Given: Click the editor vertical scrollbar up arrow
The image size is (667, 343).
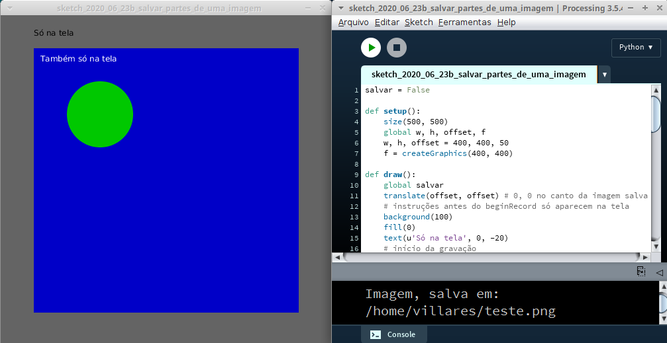Looking at the screenshot, I should tap(656, 90).
